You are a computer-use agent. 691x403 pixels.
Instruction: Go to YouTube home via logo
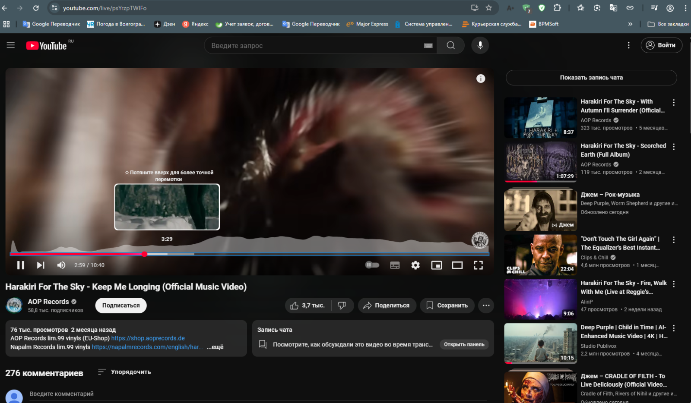click(46, 46)
